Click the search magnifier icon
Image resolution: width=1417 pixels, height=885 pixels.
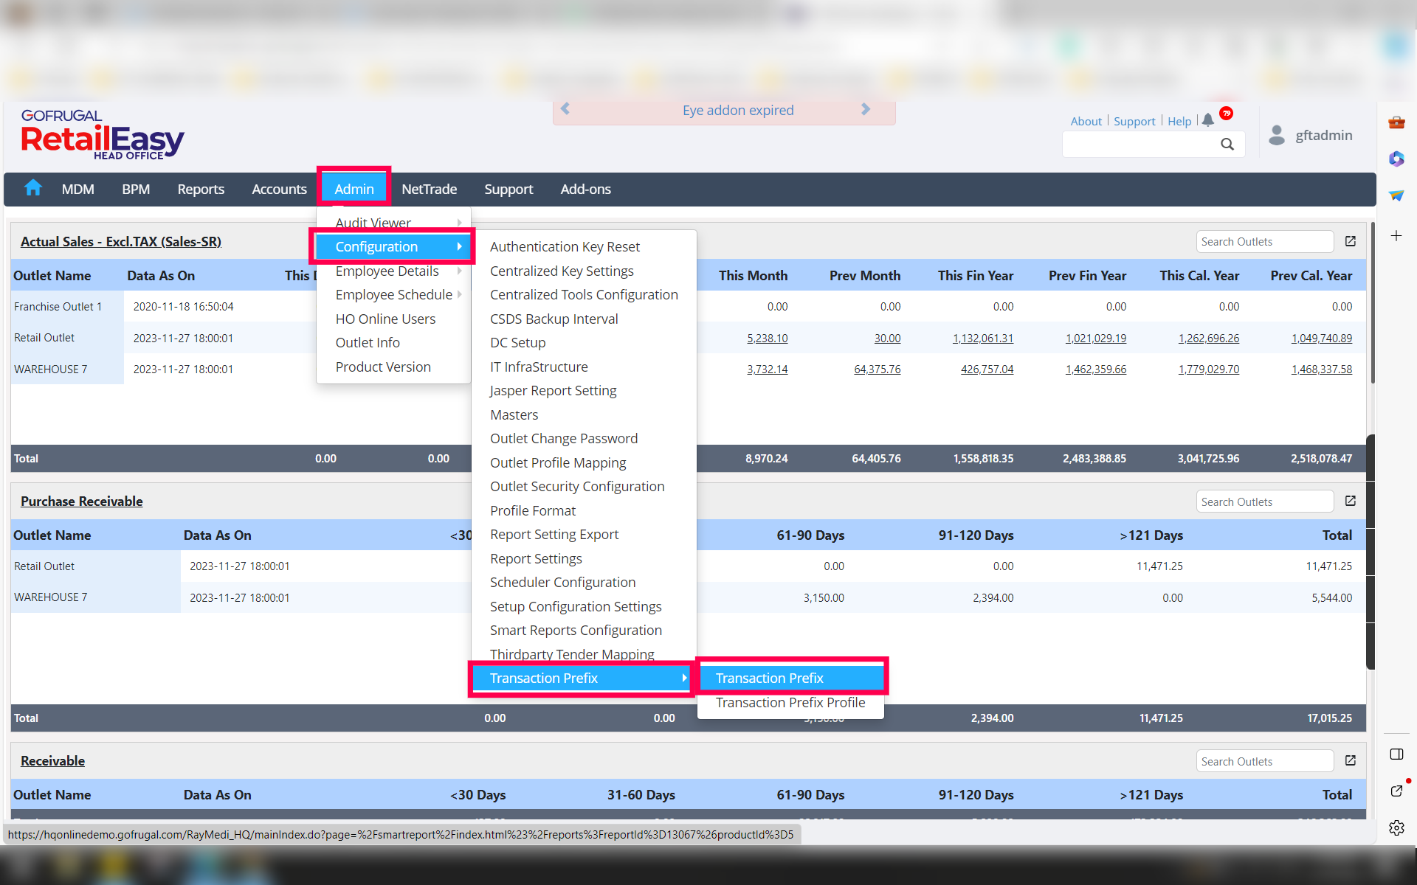(x=1227, y=145)
